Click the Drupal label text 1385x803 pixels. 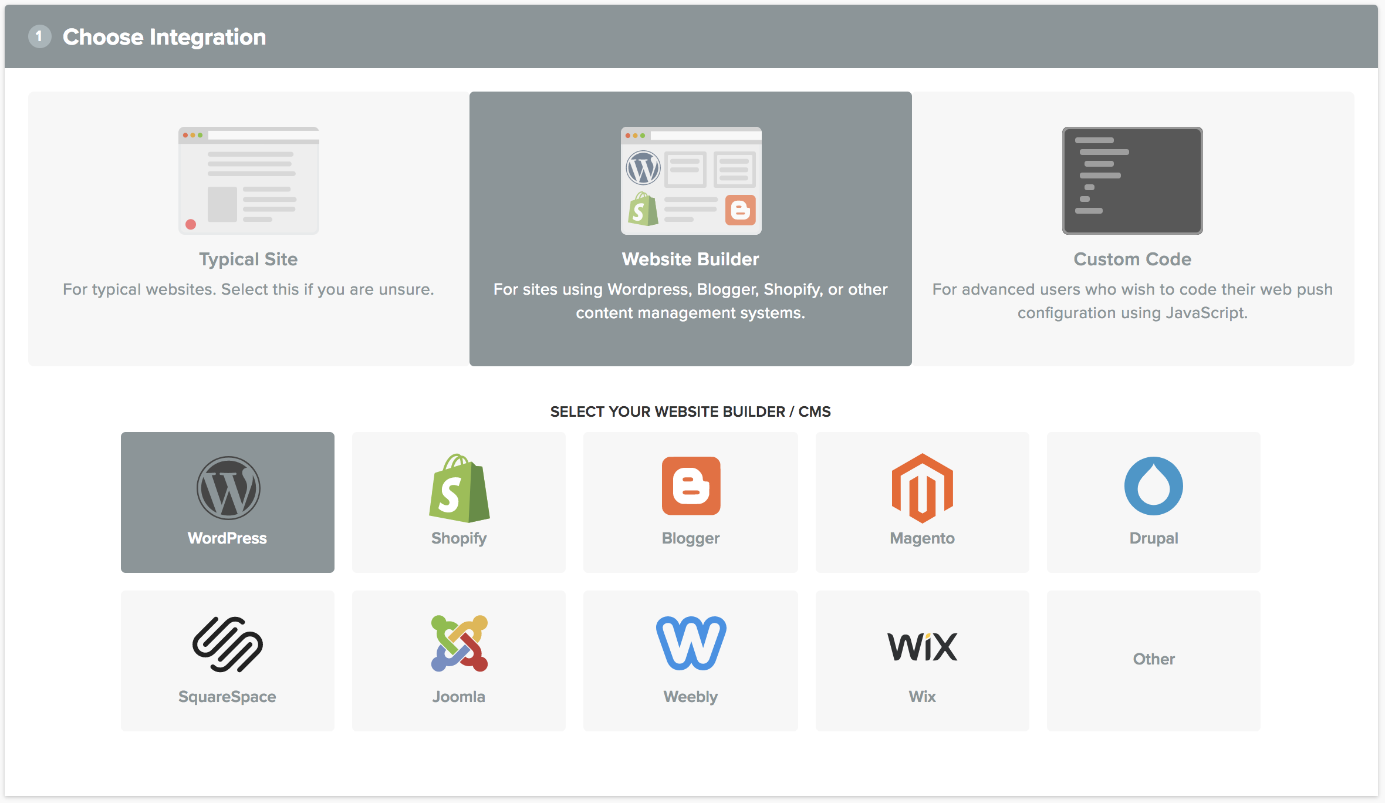pyautogui.click(x=1153, y=538)
